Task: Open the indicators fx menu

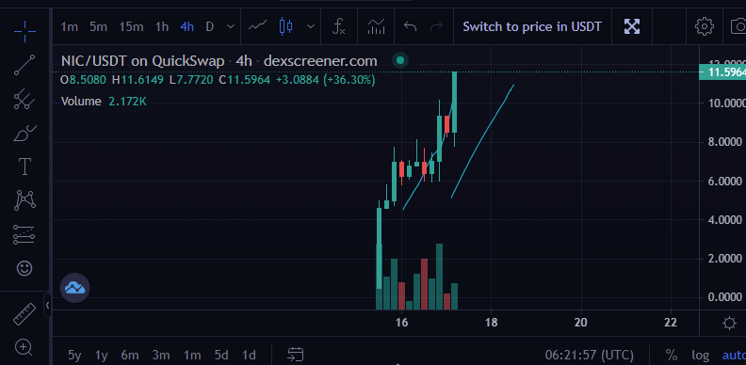Action: click(x=338, y=26)
